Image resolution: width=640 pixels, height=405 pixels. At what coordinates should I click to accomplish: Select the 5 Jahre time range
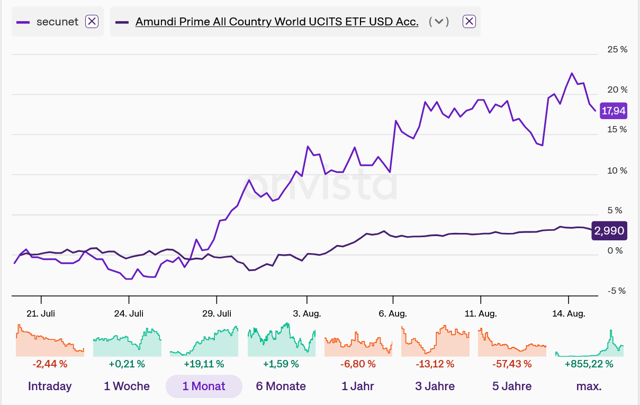click(x=512, y=386)
